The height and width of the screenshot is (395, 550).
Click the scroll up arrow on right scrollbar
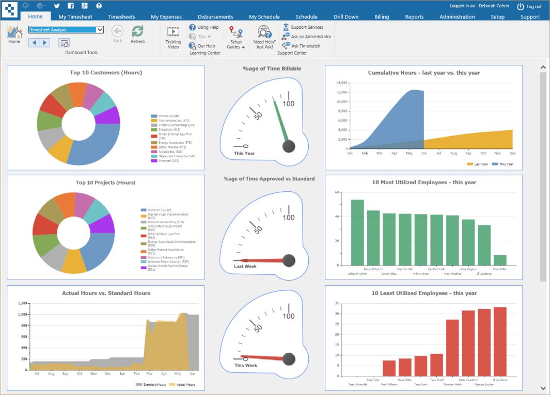(x=543, y=67)
